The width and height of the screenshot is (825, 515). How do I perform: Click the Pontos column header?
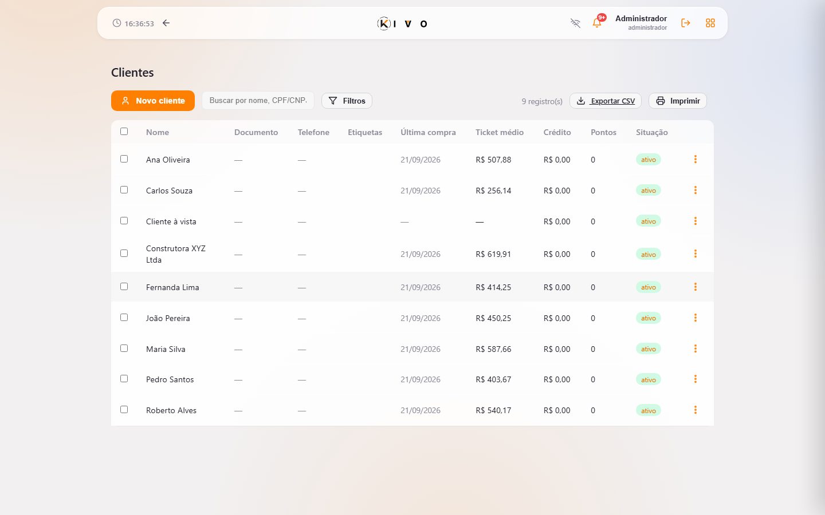pyautogui.click(x=604, y=132)
